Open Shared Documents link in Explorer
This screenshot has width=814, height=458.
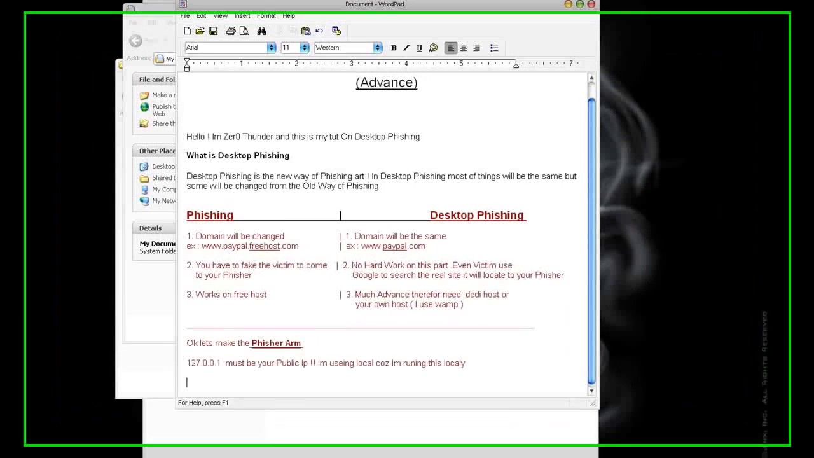tap(158, 178)
